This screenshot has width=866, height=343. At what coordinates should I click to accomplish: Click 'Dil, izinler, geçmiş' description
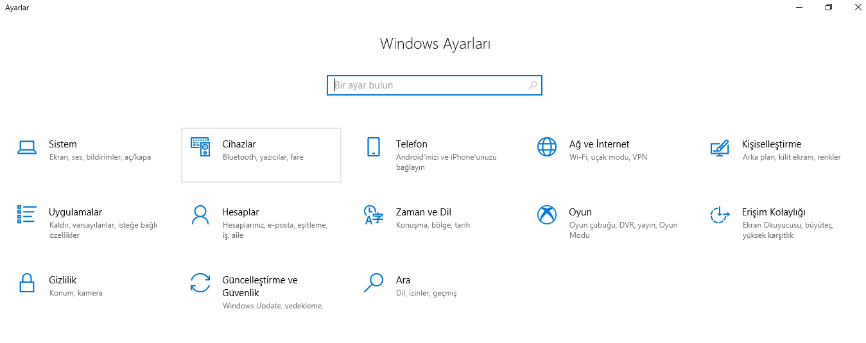tap(426, 293)
